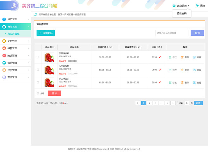Screen dimensions: 208x152
Task: Click the page 6 button before next arrow
Action: (167, 103)
